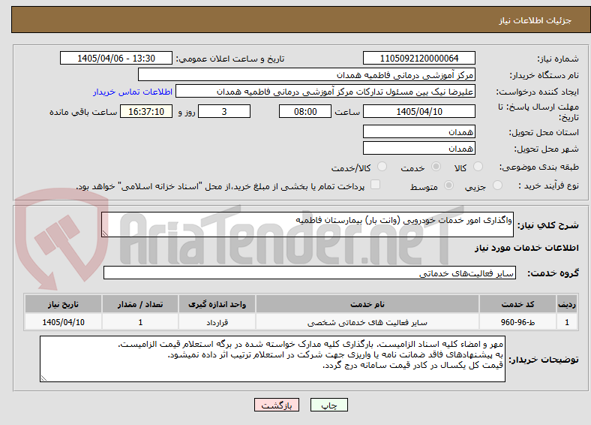591x425 pixels.
Task: Click the جزئیات اطلاعات نیاز header title
Action: pyautogui.click(x=535, y=20)
